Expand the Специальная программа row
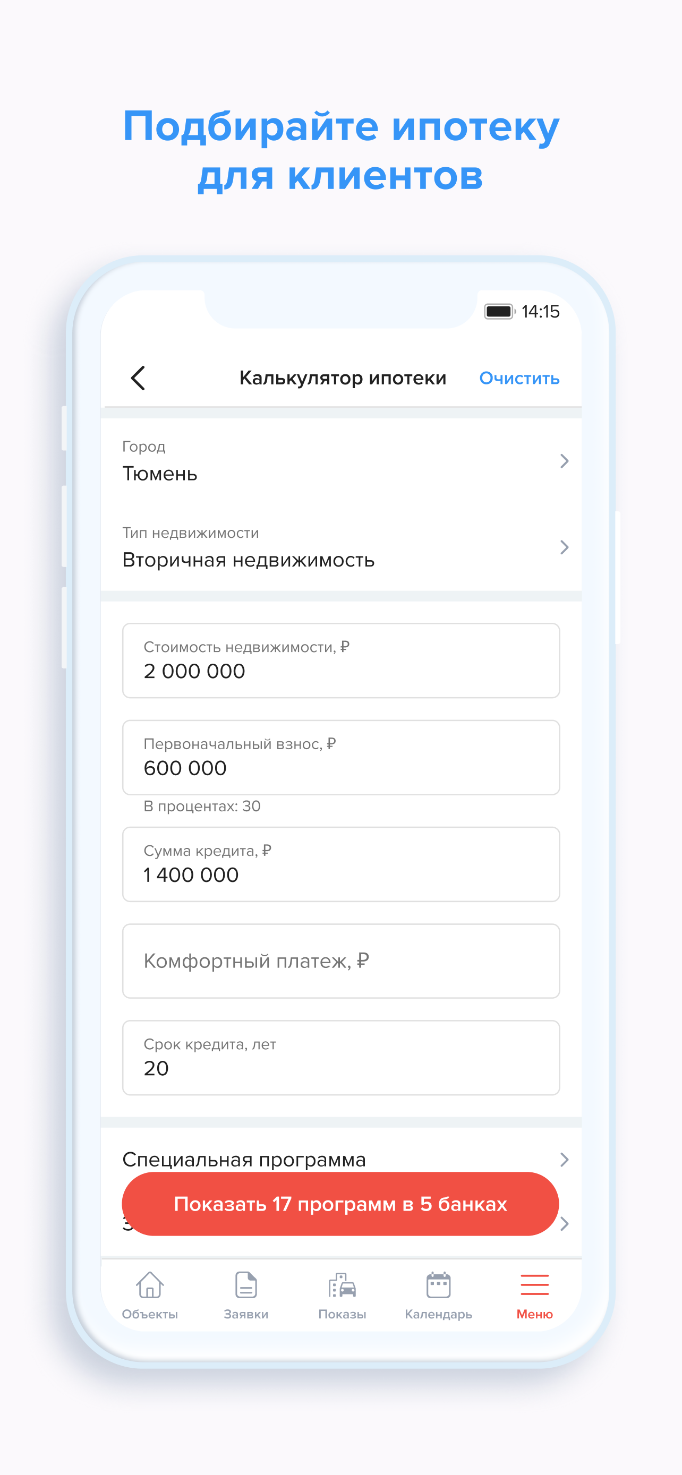 click(x=342, y=1160)
